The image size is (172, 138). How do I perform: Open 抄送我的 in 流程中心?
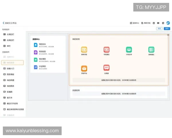41,67
